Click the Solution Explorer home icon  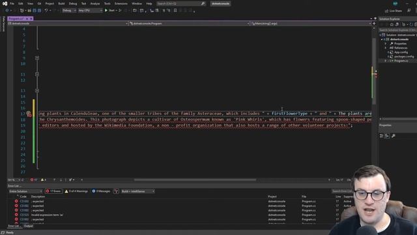coord(392,24)
